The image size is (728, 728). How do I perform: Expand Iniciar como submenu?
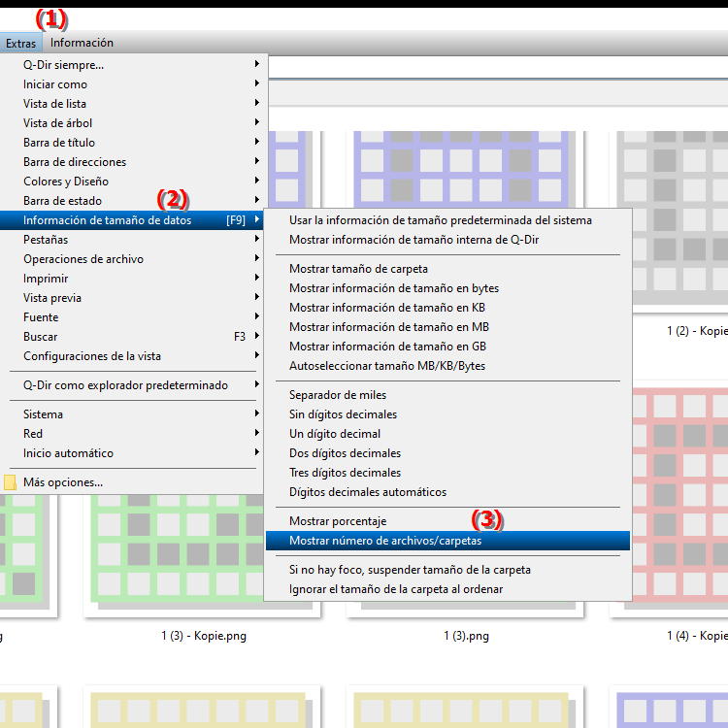click(134, 84)
